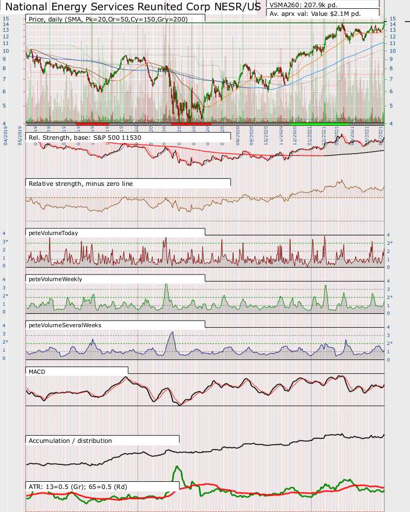Select the peteVolumeSeveralWeeks panel label
410x512 pixels.
[65, 325]
